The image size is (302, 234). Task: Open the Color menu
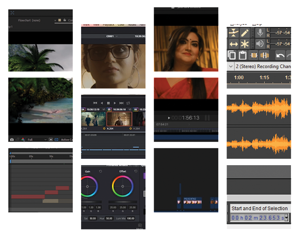[121, 24]
